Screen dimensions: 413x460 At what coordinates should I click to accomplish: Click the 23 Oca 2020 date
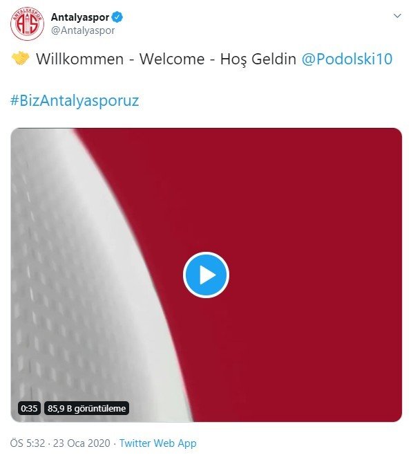point(81,443)
